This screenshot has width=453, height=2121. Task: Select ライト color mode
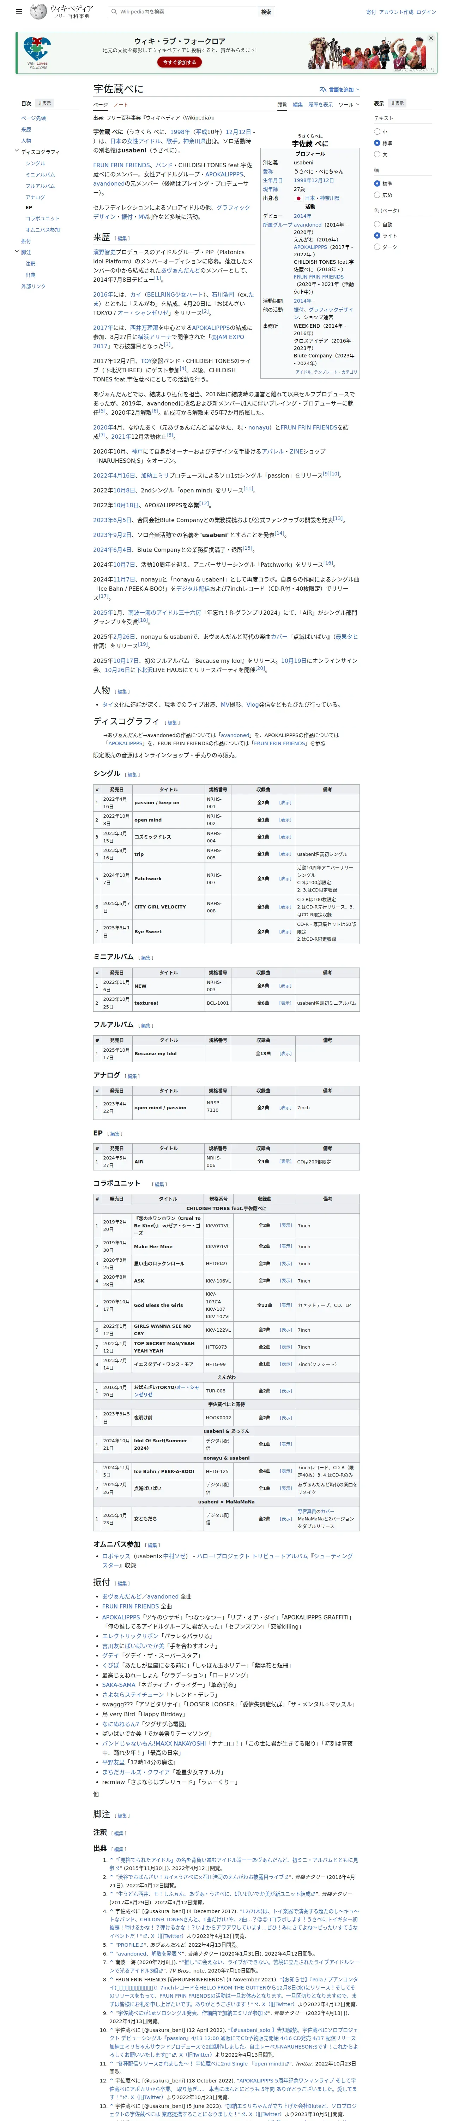[377, 235]
